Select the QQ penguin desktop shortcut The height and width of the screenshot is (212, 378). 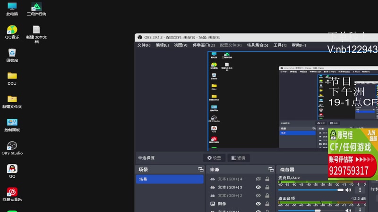(x=12, y=171)
